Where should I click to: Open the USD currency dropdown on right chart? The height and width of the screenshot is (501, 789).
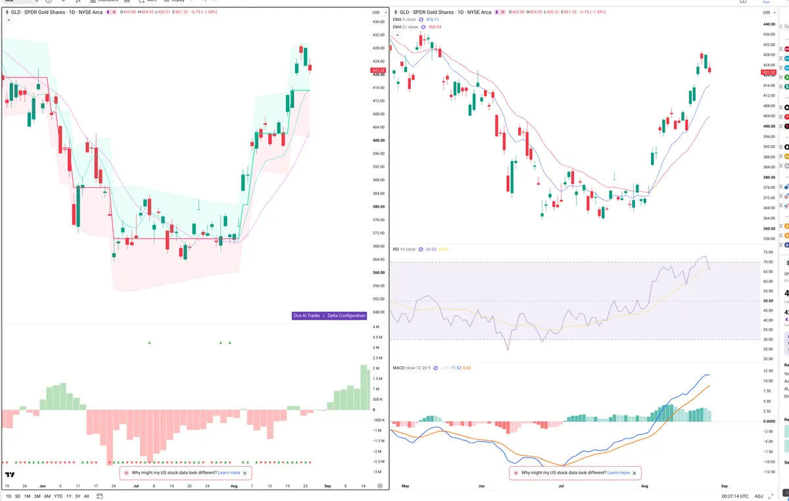point(768,12)
